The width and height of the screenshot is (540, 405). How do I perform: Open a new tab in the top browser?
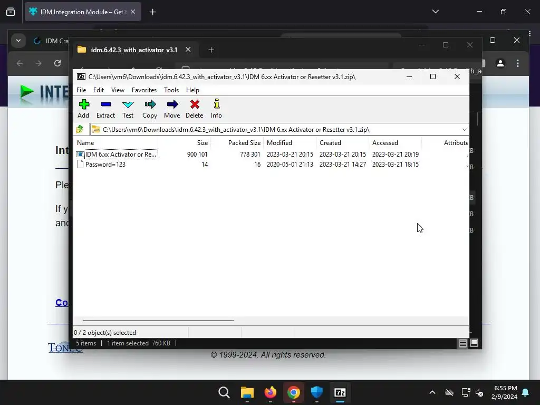[152, 12]
